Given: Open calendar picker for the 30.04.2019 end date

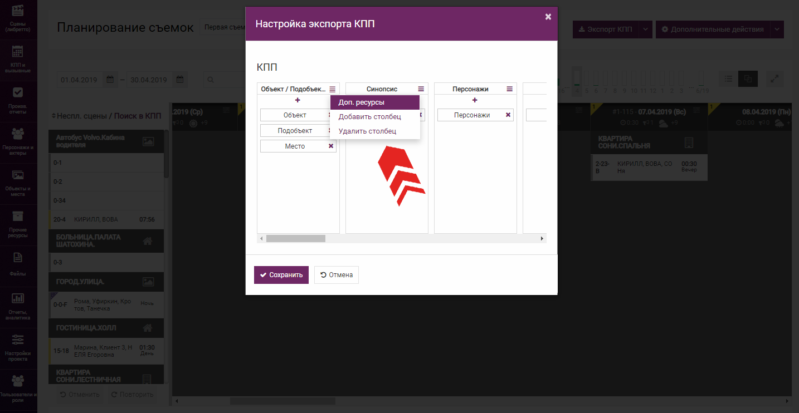Looking at the screenshot, I should tap(180, 80).
